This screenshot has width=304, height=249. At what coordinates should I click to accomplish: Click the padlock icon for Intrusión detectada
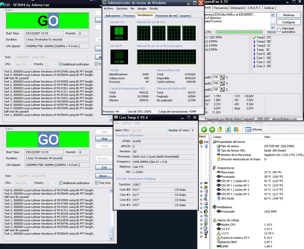(x=219, y=159)
